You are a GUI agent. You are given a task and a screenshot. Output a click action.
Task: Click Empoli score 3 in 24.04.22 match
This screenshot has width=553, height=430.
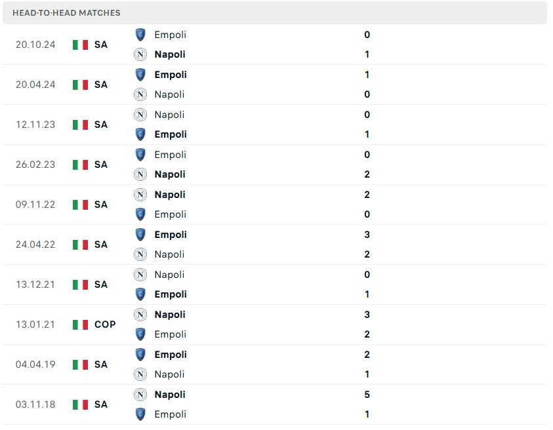[x=367, y=235]
